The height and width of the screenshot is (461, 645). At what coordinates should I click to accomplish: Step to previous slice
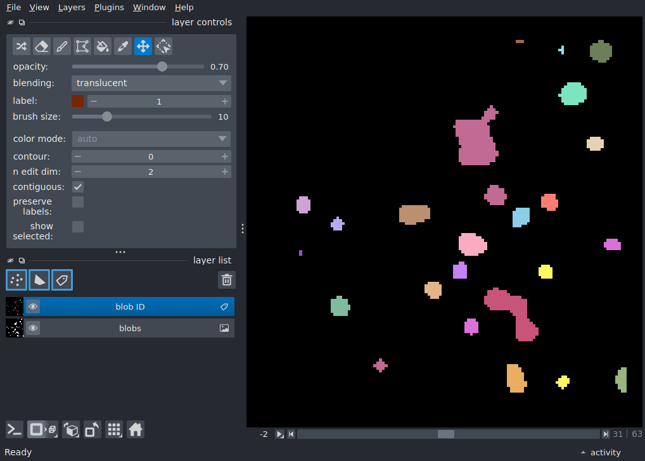291,434
